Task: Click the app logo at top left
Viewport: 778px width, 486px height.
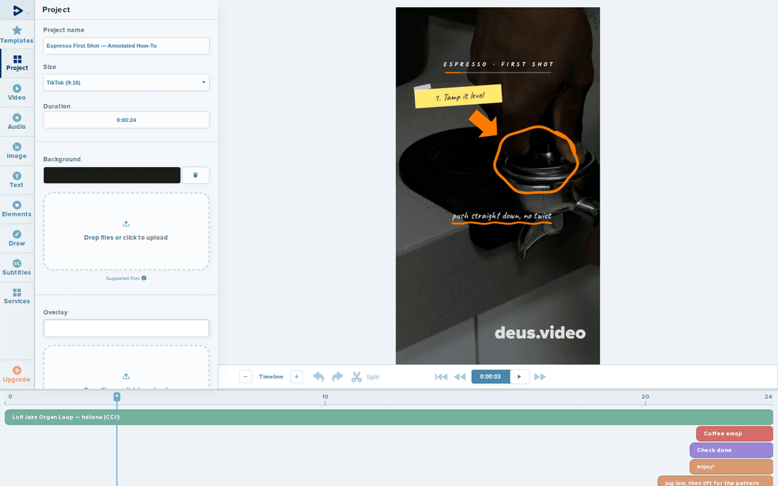Action: pyautogui.click(x=18, y=10)
